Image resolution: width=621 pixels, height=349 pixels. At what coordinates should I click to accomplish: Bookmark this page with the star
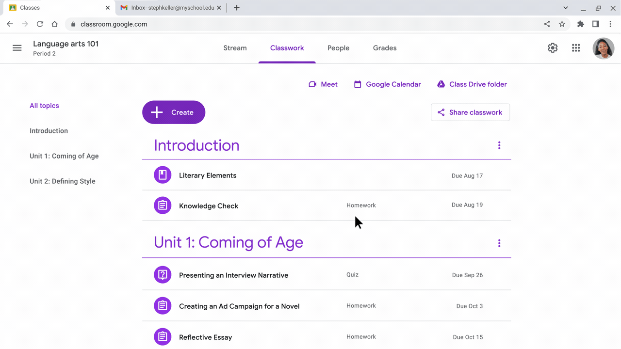coord(562,24)
